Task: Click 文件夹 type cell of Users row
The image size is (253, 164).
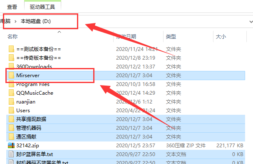Action: click(174, 111)
